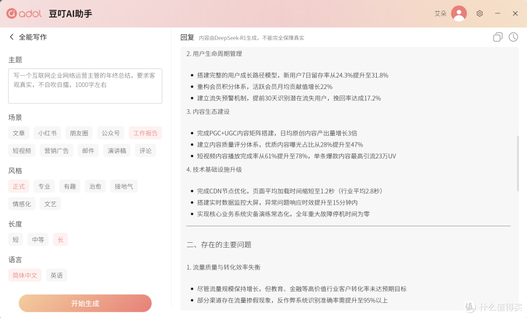Pick the 营销广告 scene tag

tap(57, 150)
